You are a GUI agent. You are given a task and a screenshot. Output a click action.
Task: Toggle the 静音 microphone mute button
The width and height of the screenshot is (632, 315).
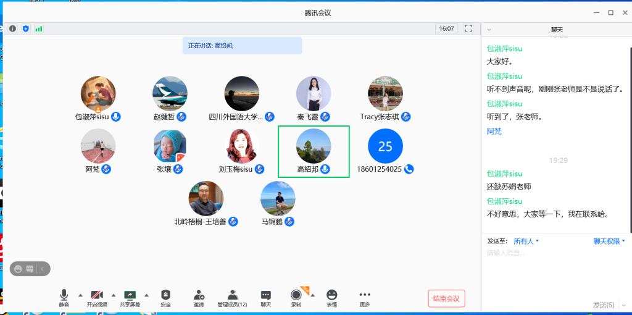click(x=64, y=298)
